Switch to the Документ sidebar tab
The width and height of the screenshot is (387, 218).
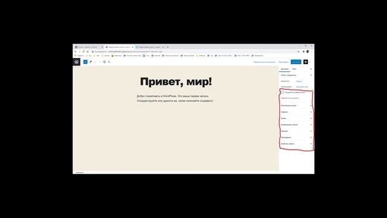point(285,69)
